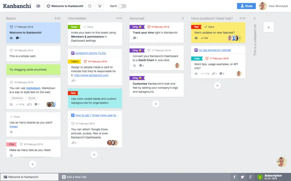The image size is (291, 181).
Task: Click assignee avatars on Google Docs card
Action: (x=113, y=143)
